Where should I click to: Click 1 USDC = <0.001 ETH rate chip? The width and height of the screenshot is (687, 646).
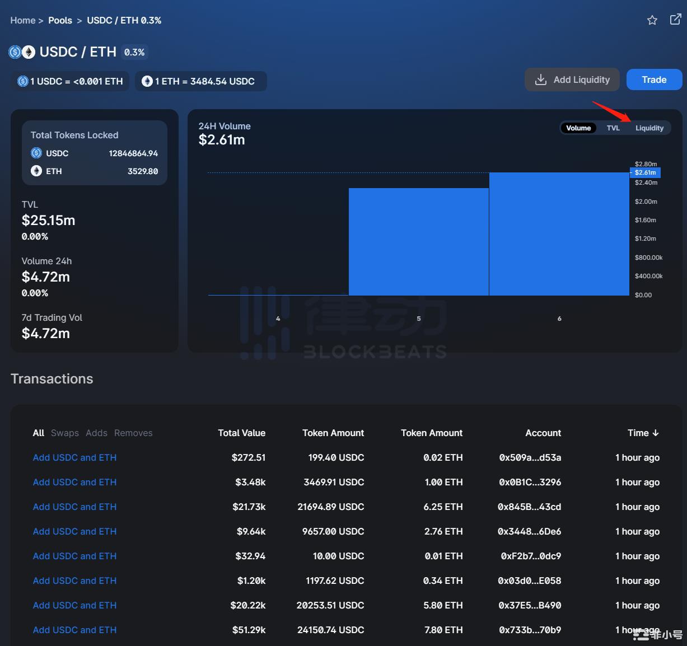(71, 81)
